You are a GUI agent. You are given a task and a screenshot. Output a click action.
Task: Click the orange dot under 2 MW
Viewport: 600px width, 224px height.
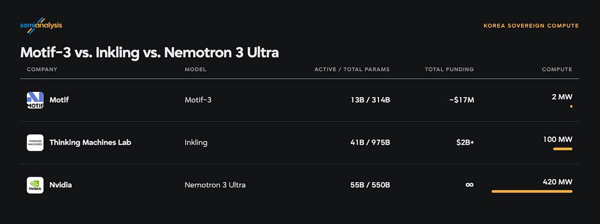coord(571,107)
